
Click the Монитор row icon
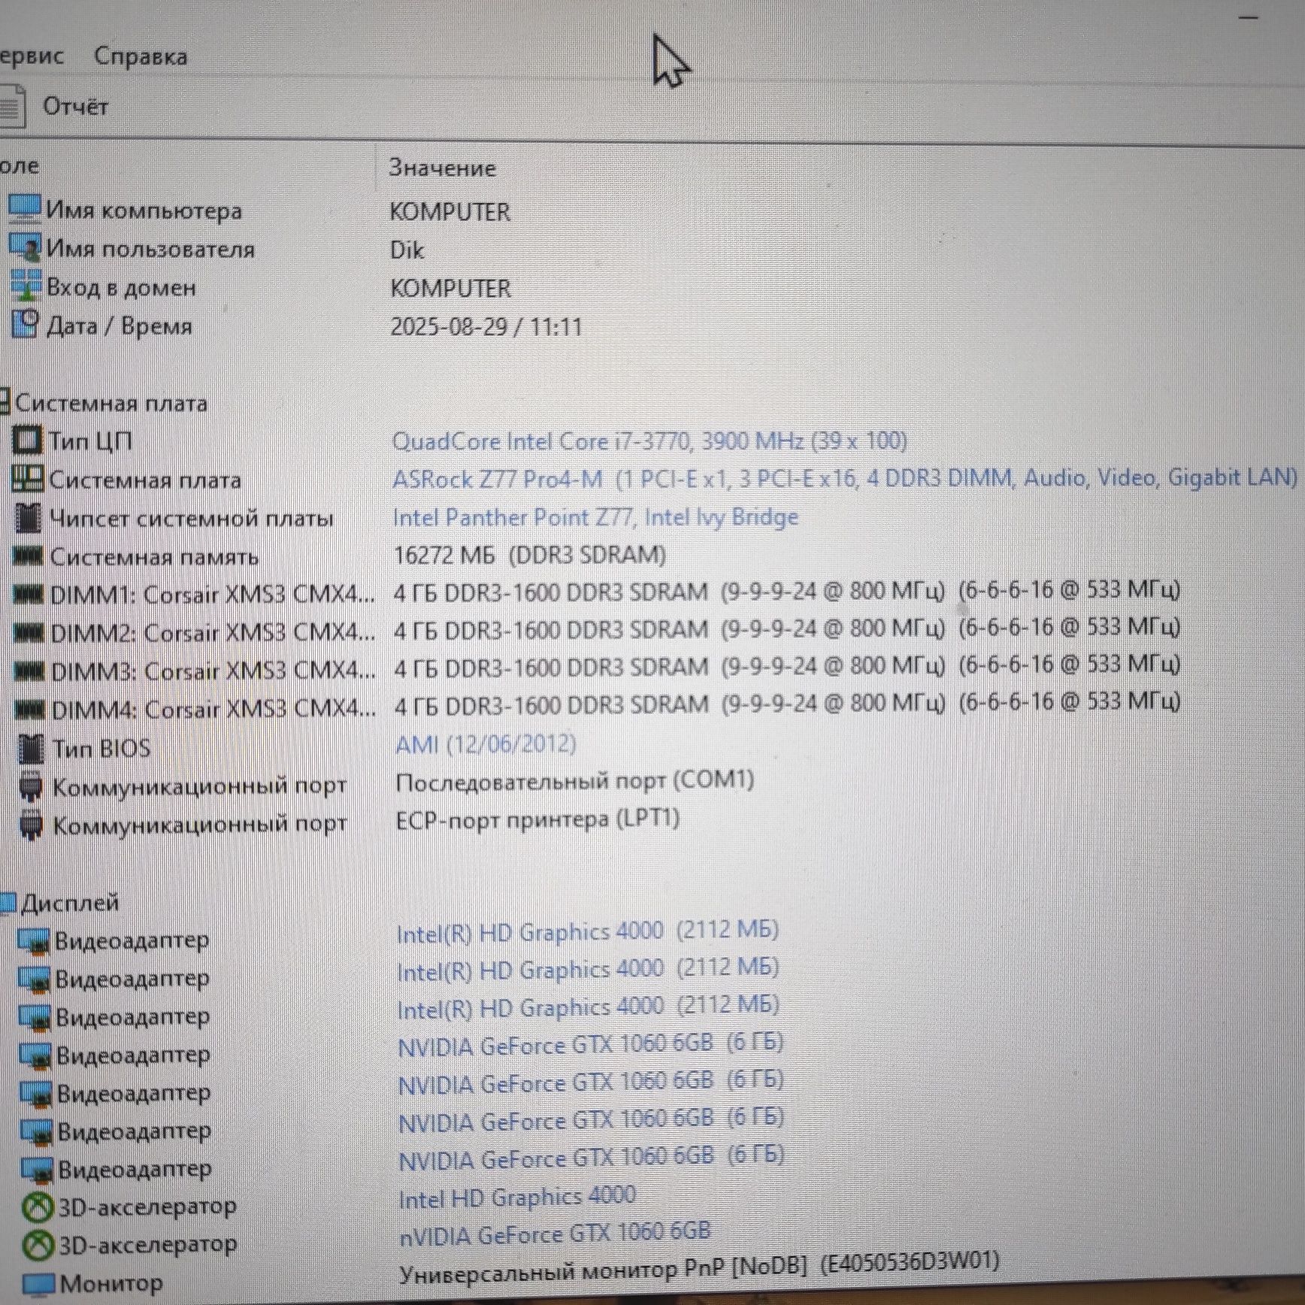(39, 1284)
